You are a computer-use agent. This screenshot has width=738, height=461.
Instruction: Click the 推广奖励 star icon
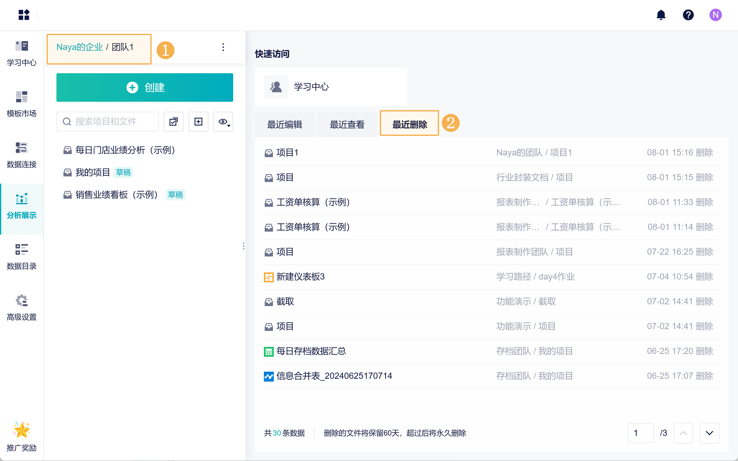[x=22, y=430]
